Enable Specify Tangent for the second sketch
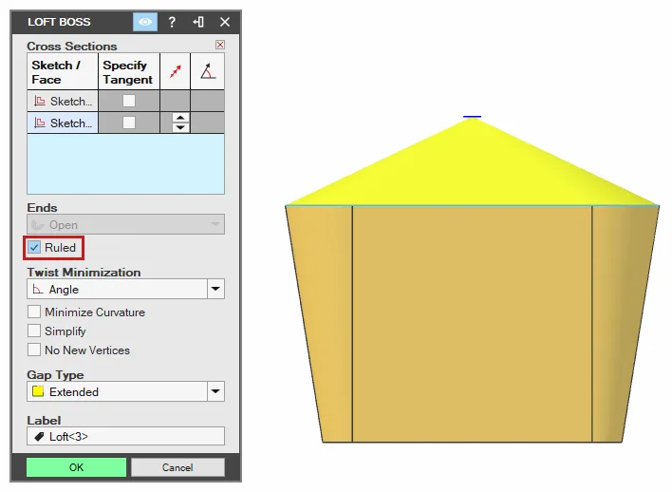Screen dimensions: 672x492 tap(129, 123)
